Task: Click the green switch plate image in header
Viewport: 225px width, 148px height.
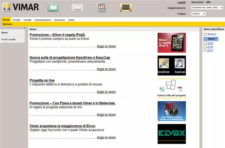Action: pos(53,7)
